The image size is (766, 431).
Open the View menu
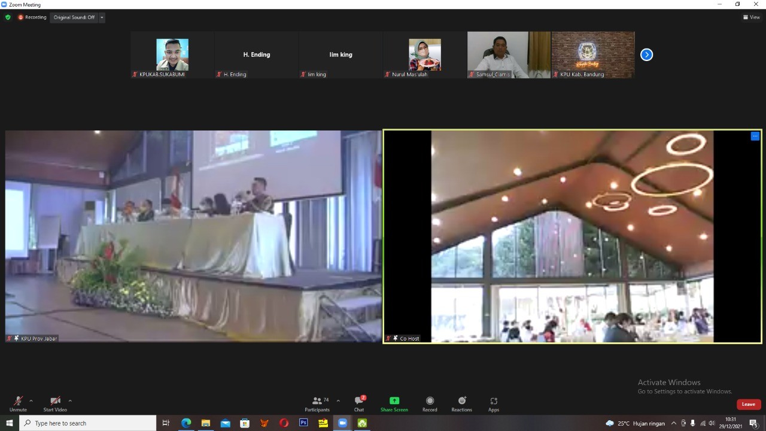[751, 17]
